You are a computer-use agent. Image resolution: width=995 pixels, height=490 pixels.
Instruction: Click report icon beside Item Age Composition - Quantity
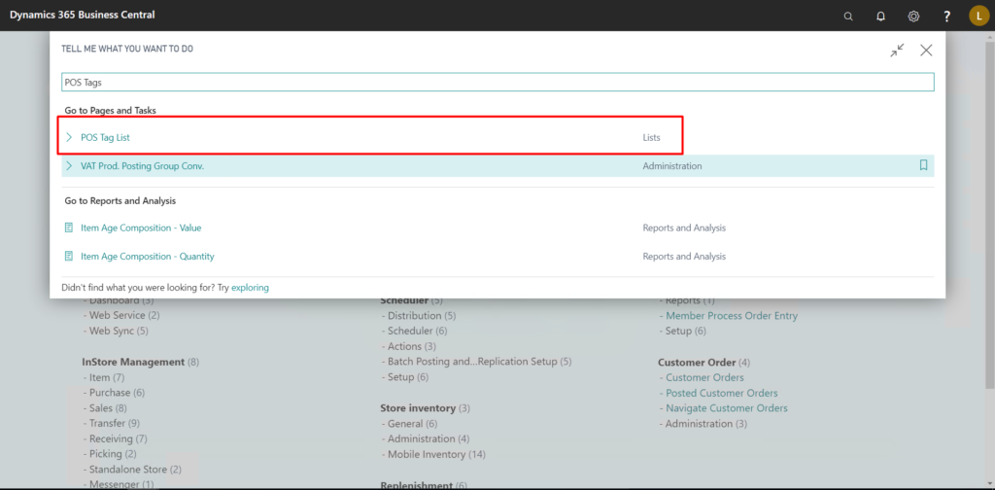[x=69, y=257]
